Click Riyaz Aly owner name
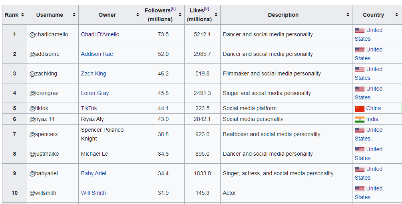 coord(92,119)
